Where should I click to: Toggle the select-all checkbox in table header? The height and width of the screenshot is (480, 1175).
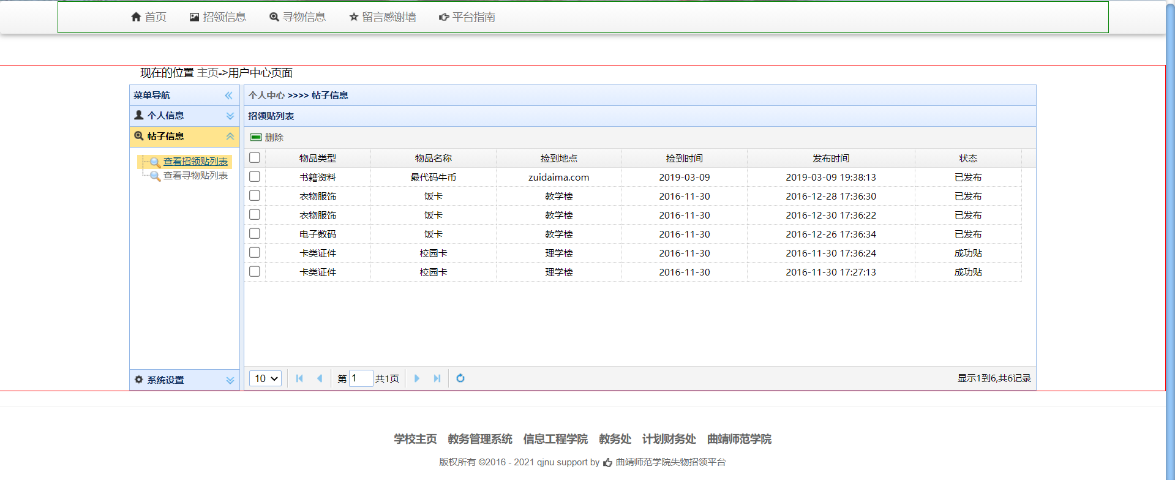coord(255,158)
